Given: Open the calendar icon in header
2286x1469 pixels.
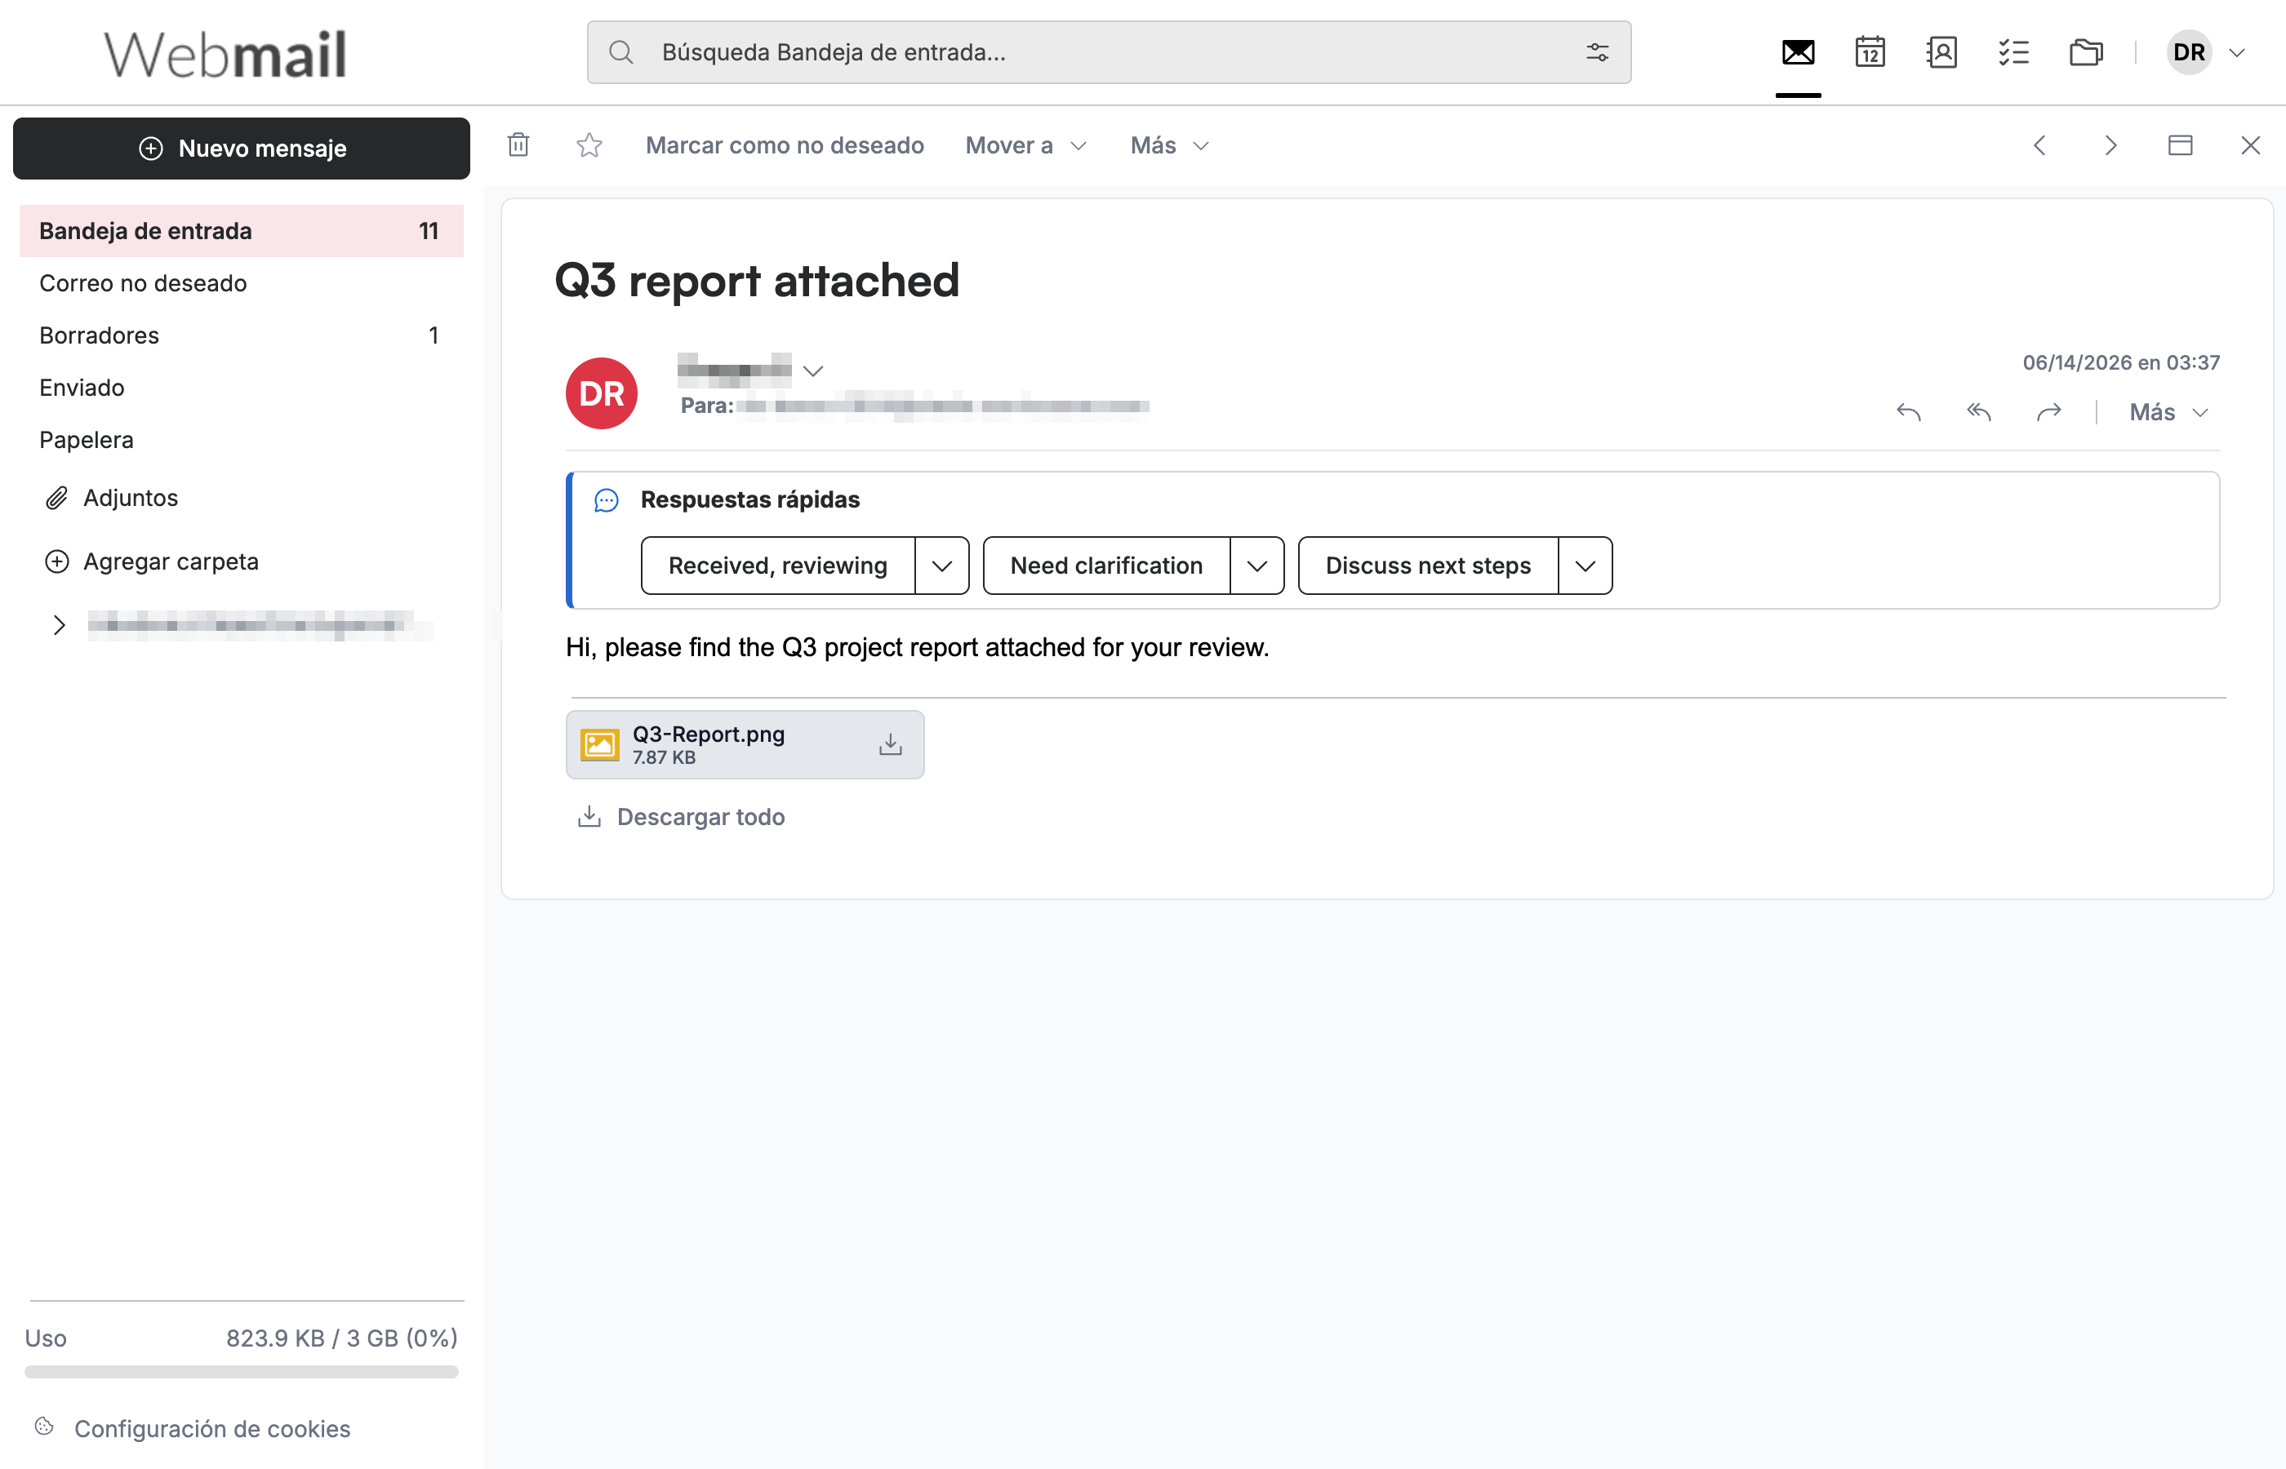Looking at the screenshot, I should 1870,52.
